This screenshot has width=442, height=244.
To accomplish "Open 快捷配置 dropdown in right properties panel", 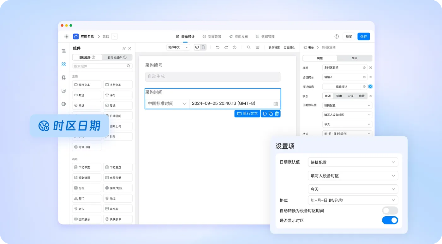I will (x=347, y=105).
